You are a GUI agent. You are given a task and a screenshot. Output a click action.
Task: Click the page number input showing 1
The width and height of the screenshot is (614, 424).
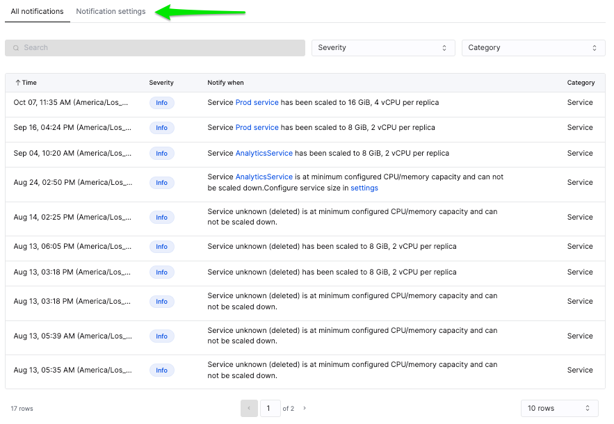click(270, 408)
